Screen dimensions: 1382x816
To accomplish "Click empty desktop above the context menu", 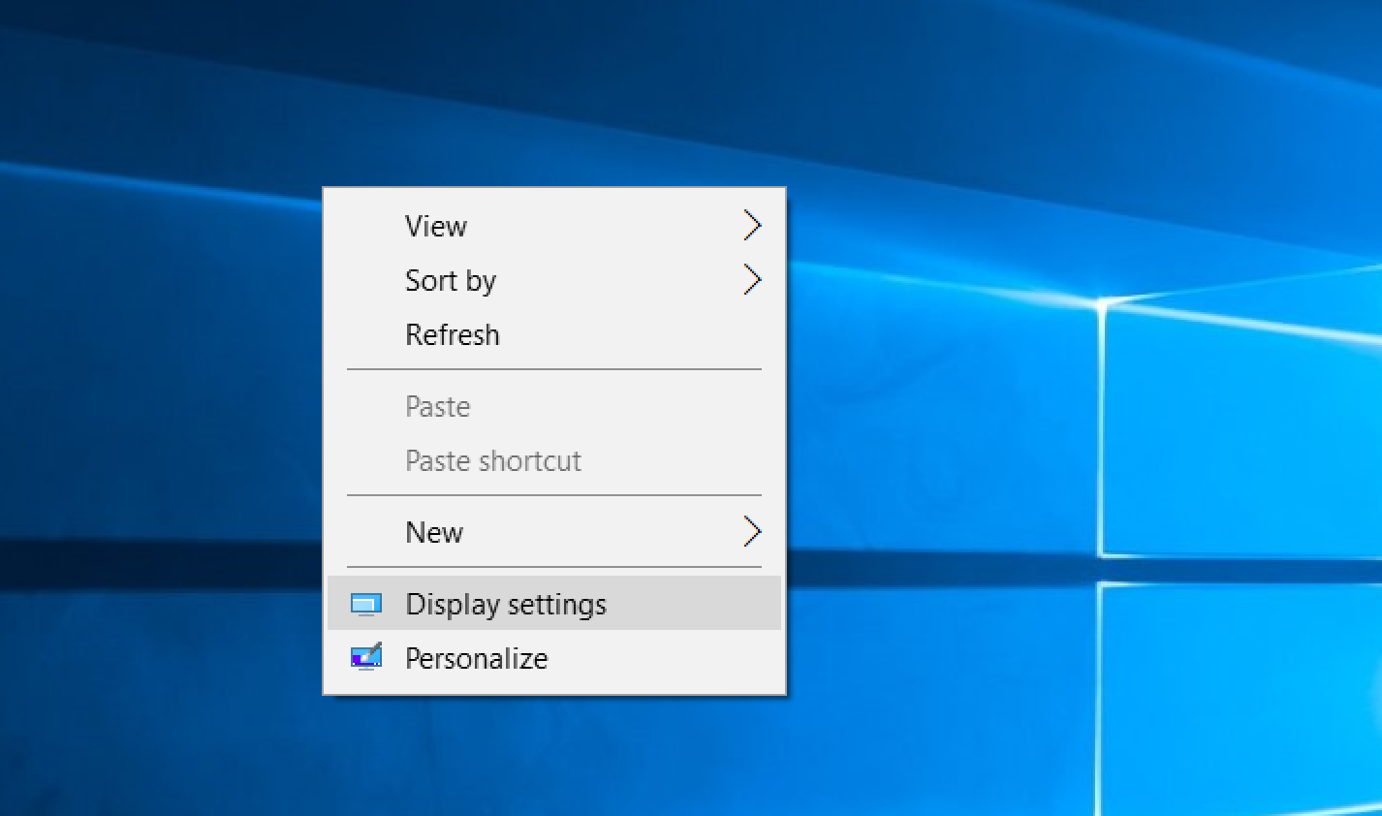I will click(552, 97).
